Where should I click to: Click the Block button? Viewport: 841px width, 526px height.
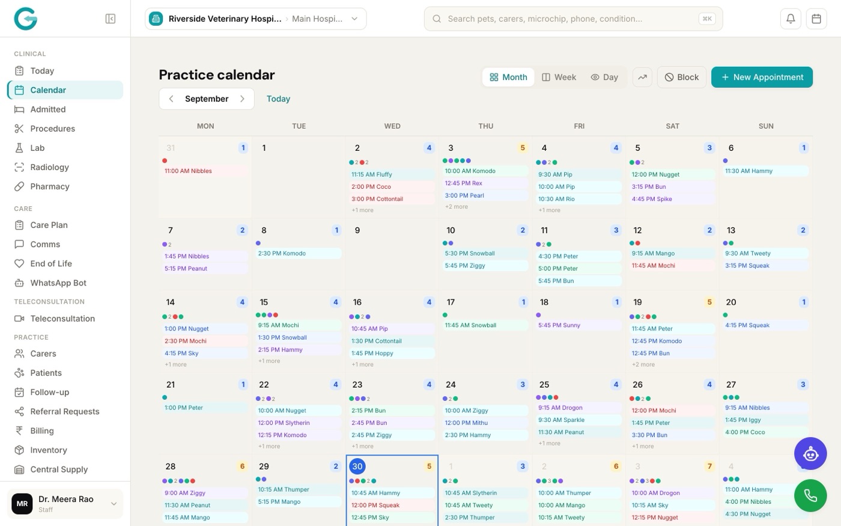pyautogui.click(x=681, y=77)
